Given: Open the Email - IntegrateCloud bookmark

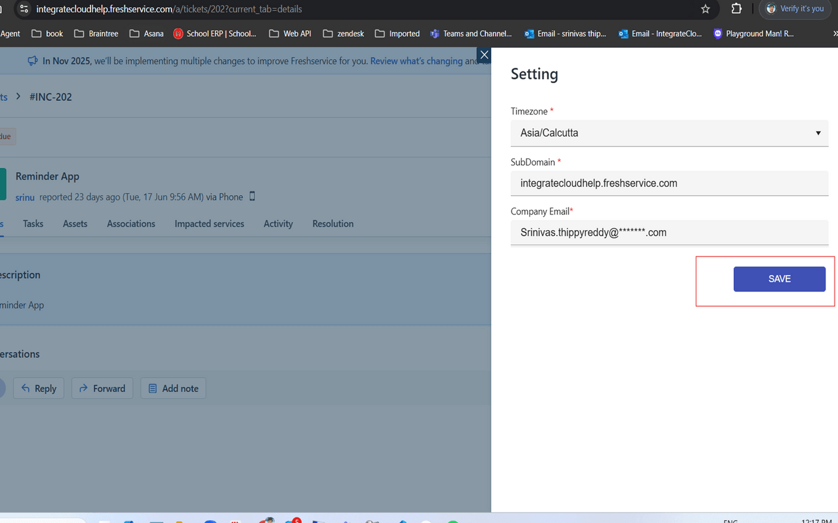Looking at the screenshot, I should (x=660, y=34).
